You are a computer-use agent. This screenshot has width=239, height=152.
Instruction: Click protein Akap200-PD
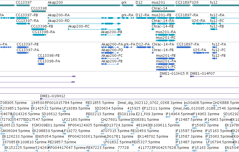coord(112,50)
